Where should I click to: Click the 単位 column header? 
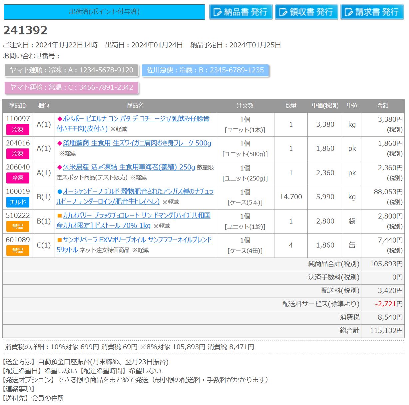pyautogui.click(x=352, y=106)
